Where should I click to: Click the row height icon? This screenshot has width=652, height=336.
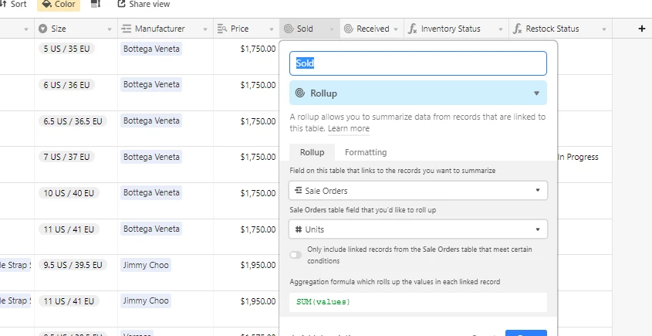click(96, 4)
